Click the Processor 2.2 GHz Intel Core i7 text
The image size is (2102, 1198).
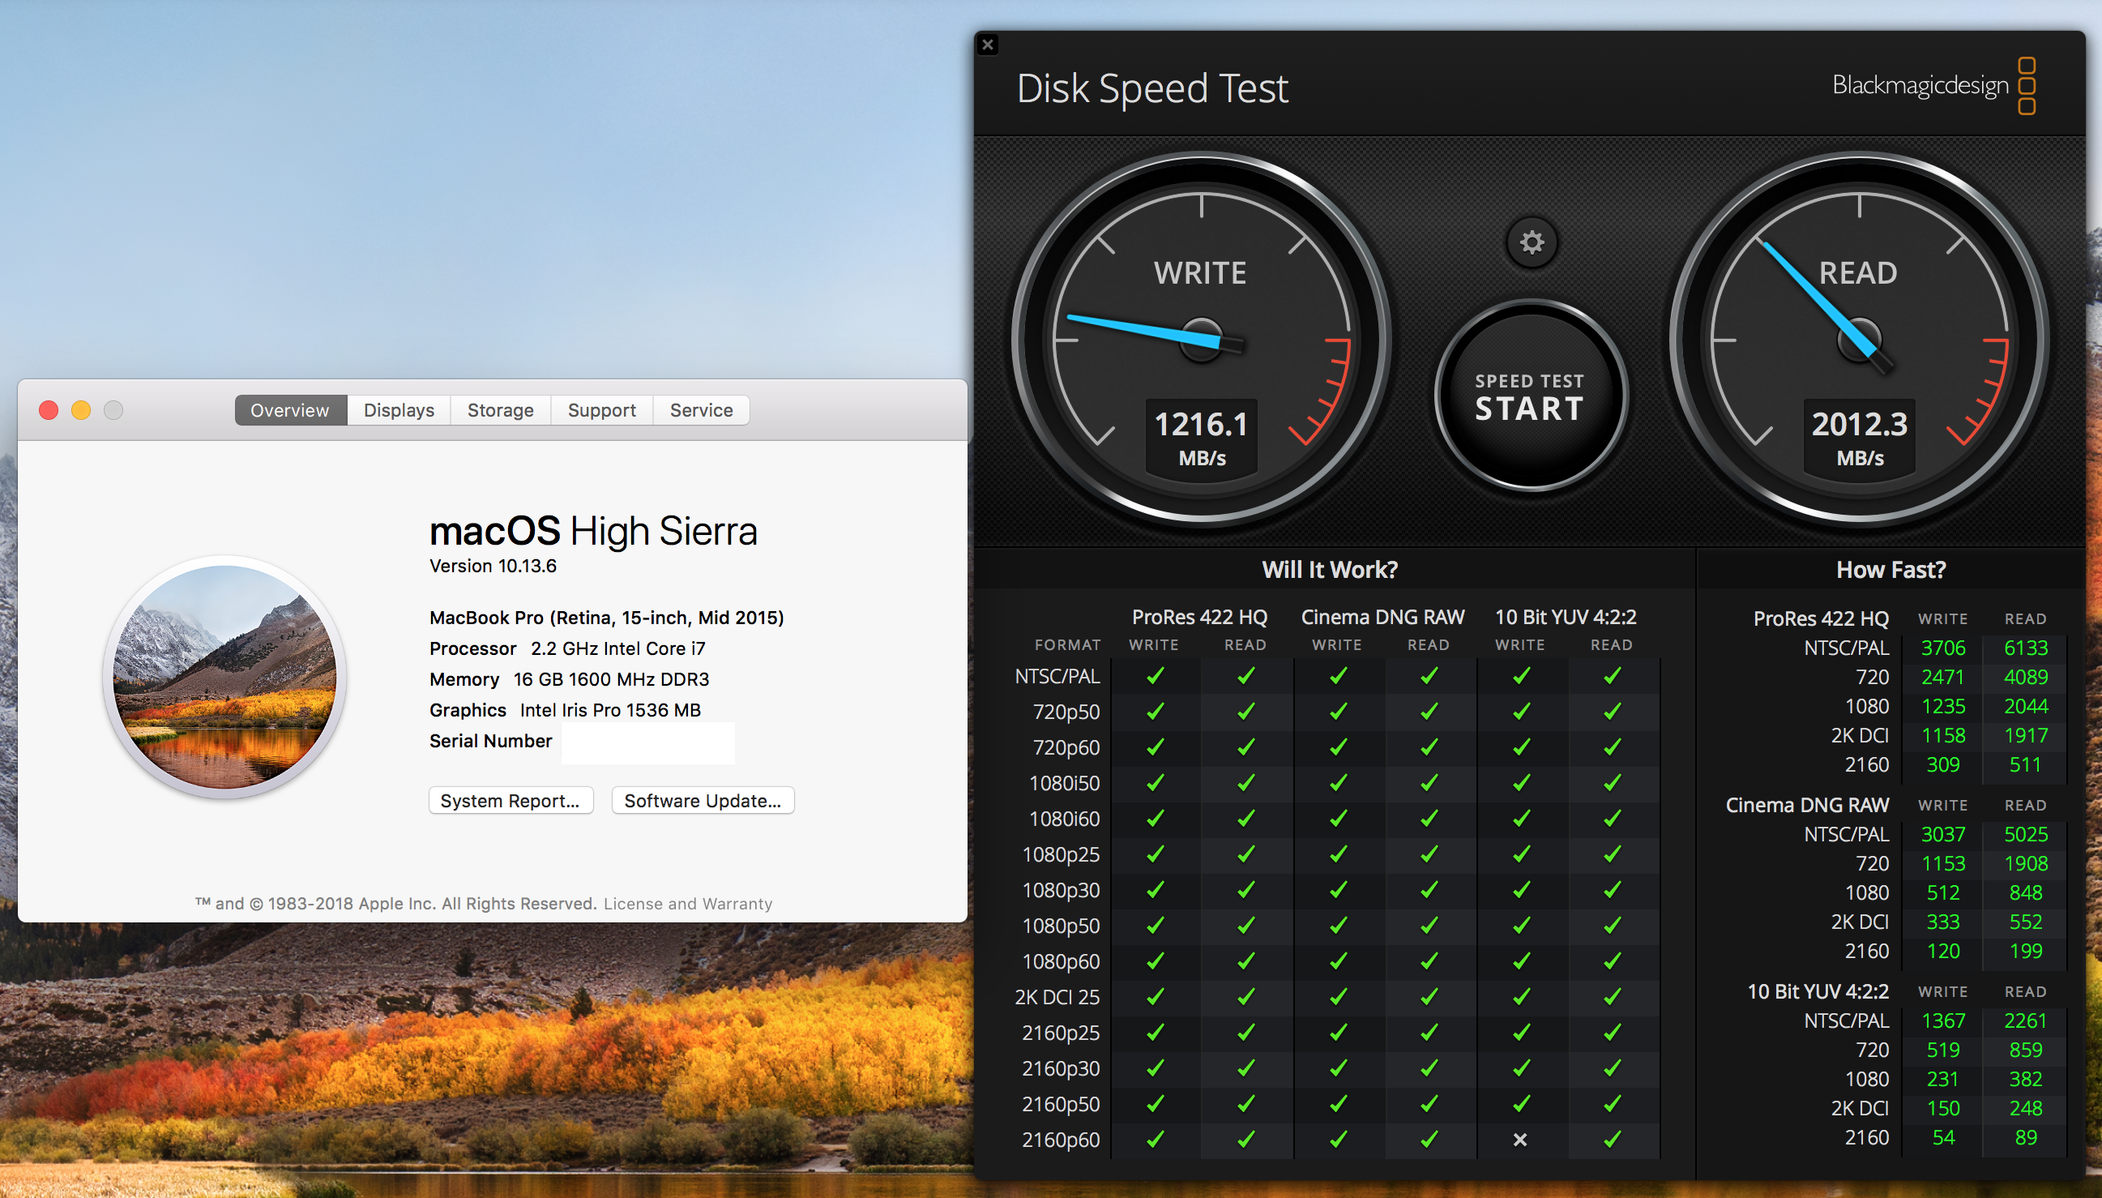pyautogui.click(x=567, y=648)
